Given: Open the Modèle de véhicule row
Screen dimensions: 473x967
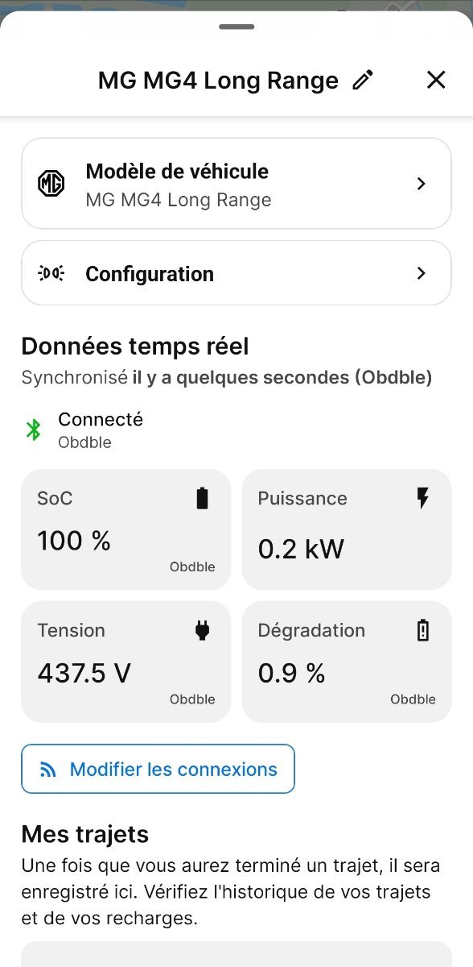Looking at the screenshot, I should click(x=236, y=184).
